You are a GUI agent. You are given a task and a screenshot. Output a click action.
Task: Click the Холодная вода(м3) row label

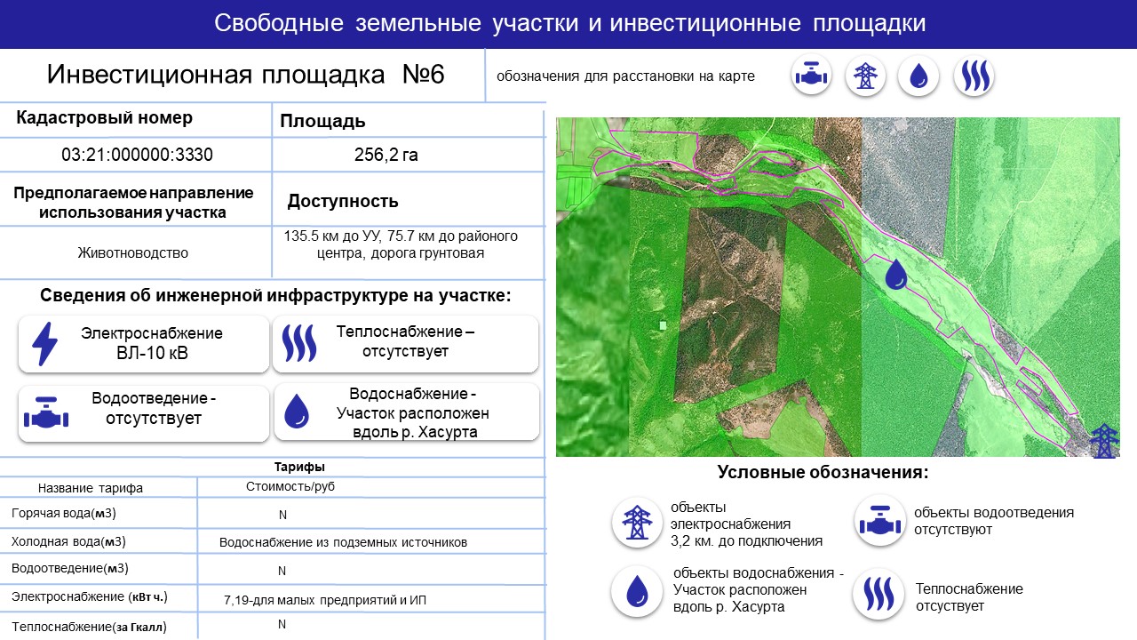tap(68, 541)
